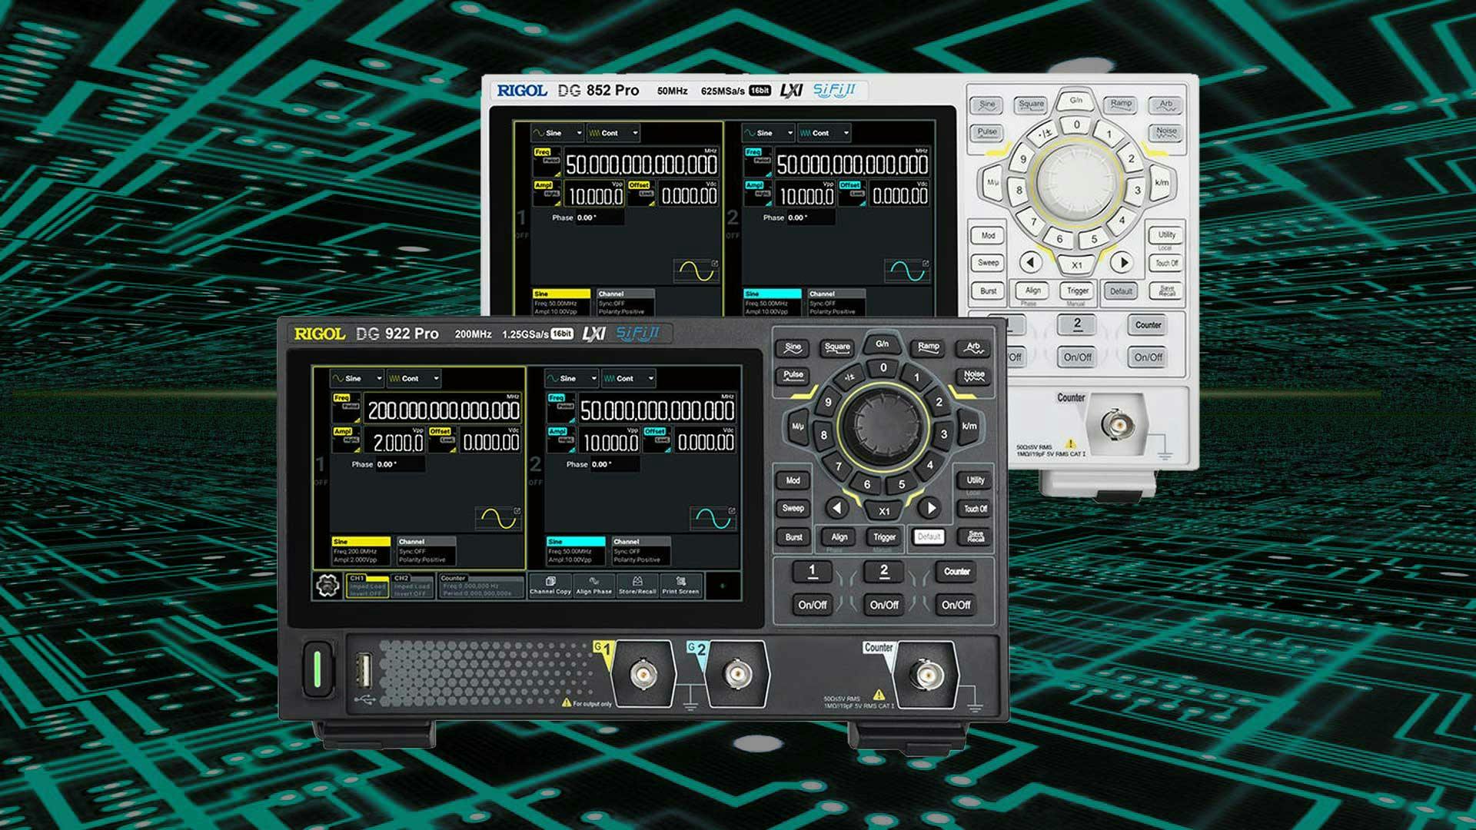Tap 200 MHz frequency field on DG 922
Viewport: 1476px width, 830px height.
(444, 410)
